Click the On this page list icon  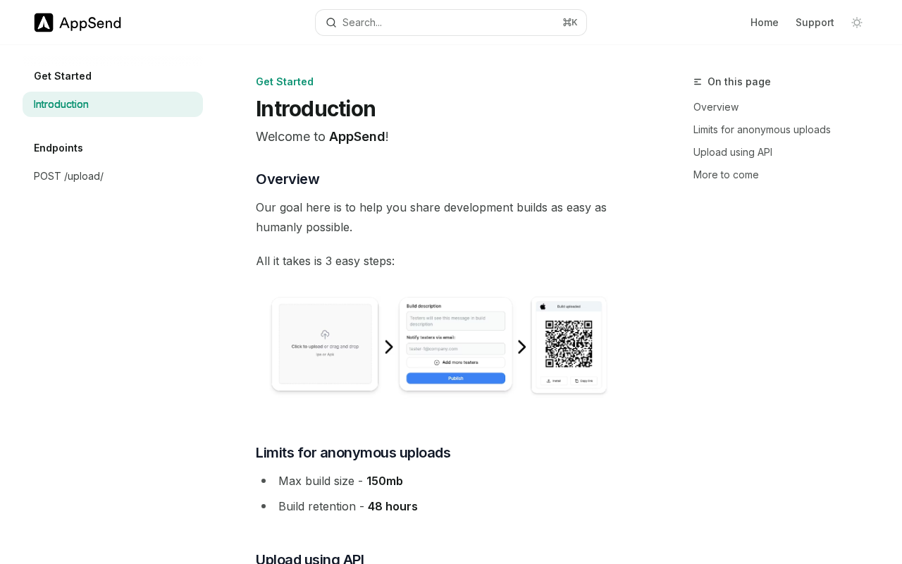[x=698, y=82]
